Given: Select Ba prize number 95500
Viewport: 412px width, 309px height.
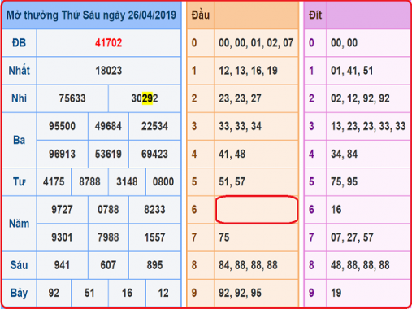Looking at the screenshot, I should 62,126.
